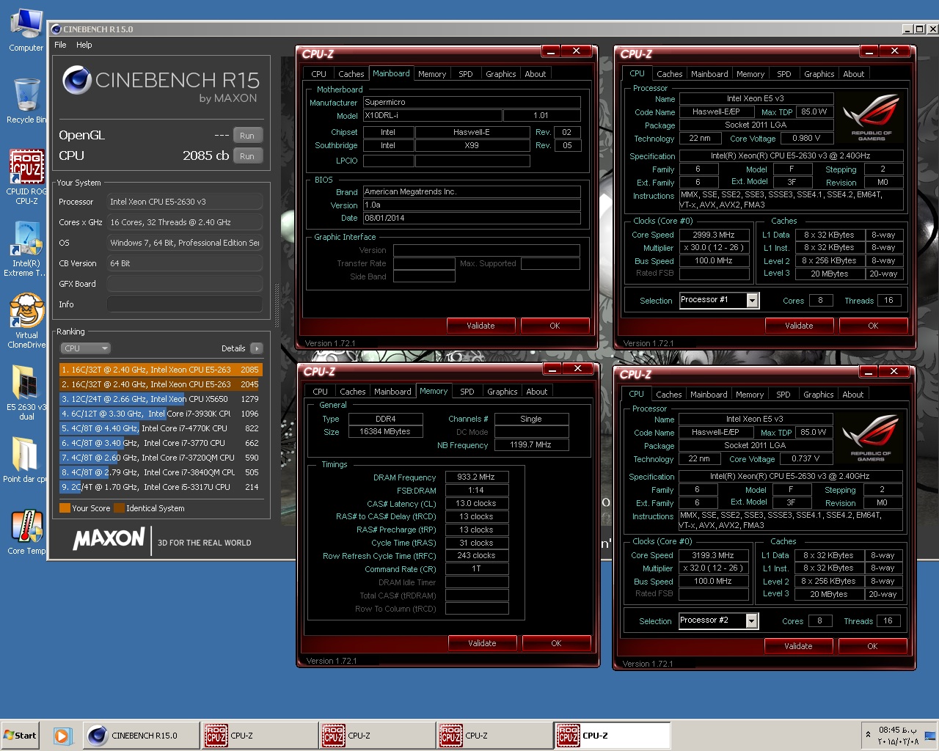Switch to Caches tab in Mainboard CPU-Z window
This screenshot has height=751, width=939.
tap(351, 74)
